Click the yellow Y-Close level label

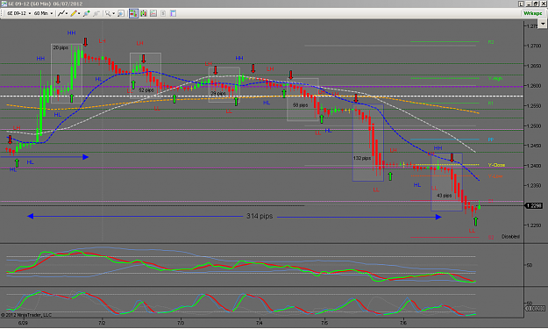click(x=496, y=165)
